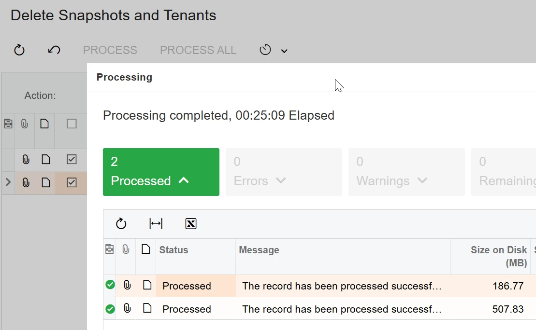Toggle the select-all header checkbox in background grid

tap(72, 124)
